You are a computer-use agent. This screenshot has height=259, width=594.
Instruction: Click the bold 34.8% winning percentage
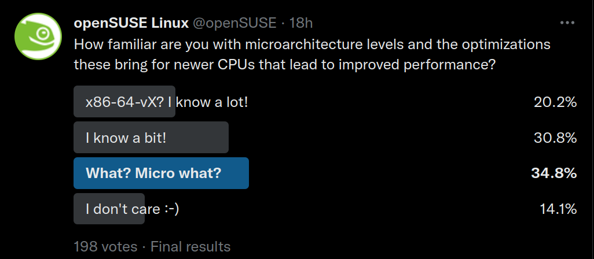(554, 173)
